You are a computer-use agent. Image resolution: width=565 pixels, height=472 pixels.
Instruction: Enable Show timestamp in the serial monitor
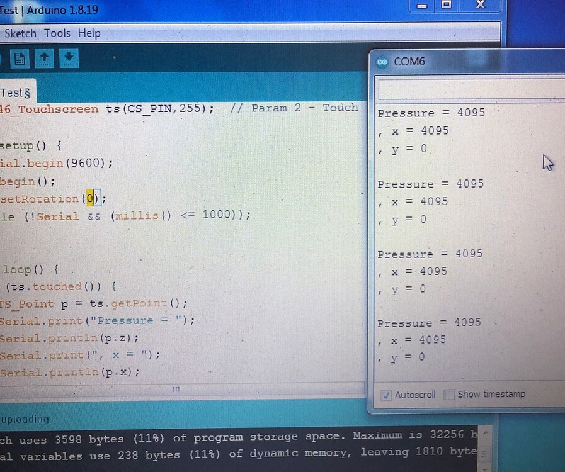point(450,395)
